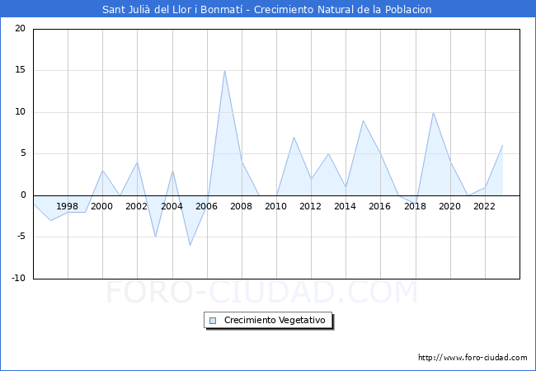This screenshot has height=371, width=536.
Task: Click the -10 label on the y-axis
Action: click(17, 279)
